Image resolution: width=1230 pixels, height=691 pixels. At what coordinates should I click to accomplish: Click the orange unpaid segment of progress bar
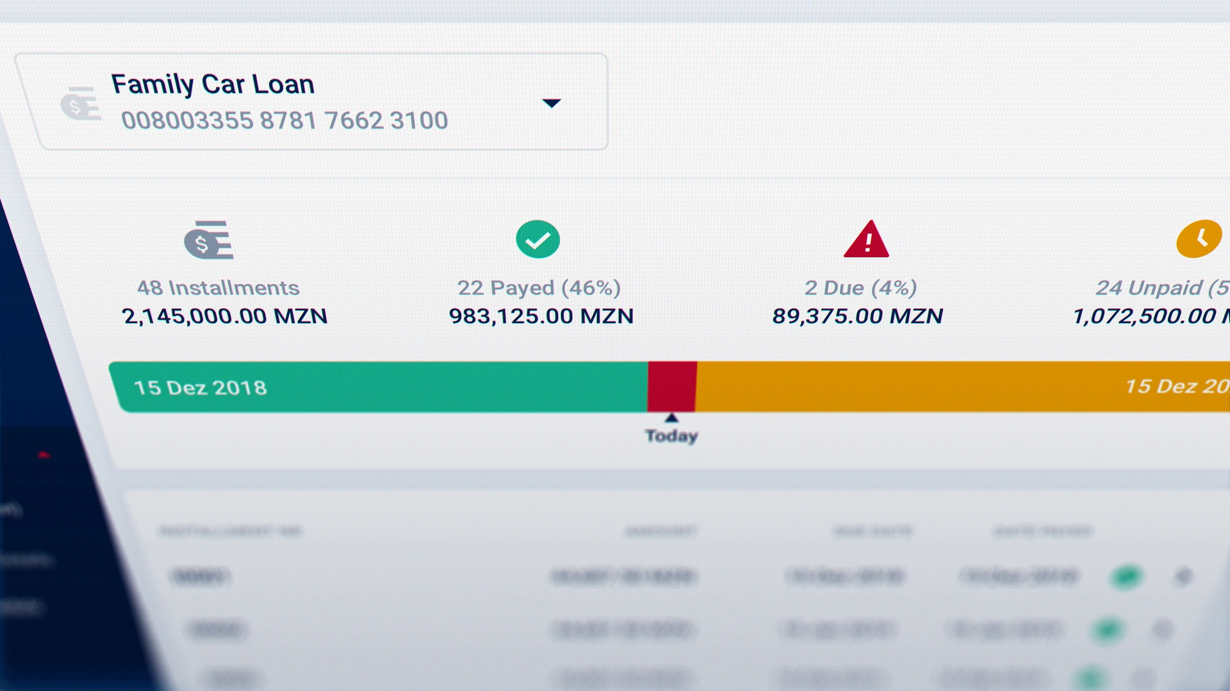[897, 386]
